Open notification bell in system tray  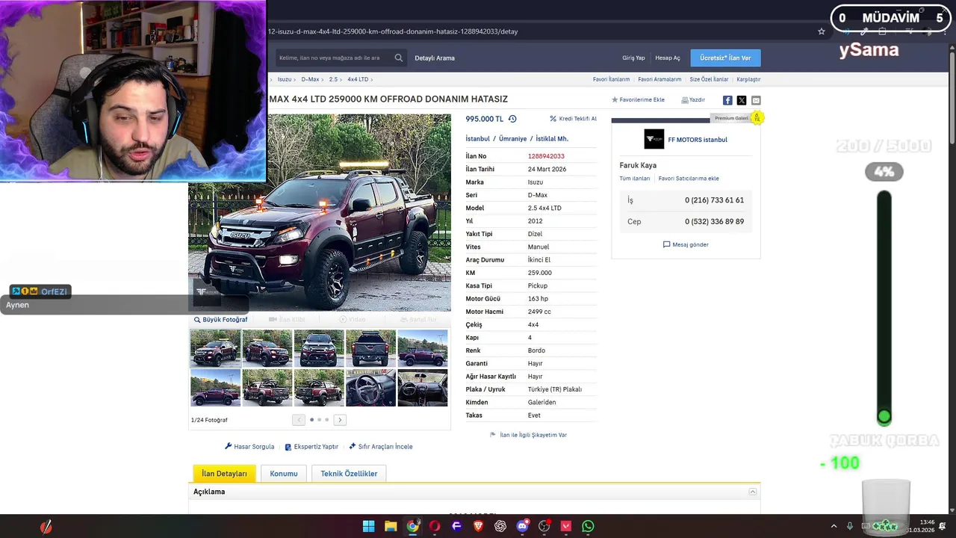(943, 526)
